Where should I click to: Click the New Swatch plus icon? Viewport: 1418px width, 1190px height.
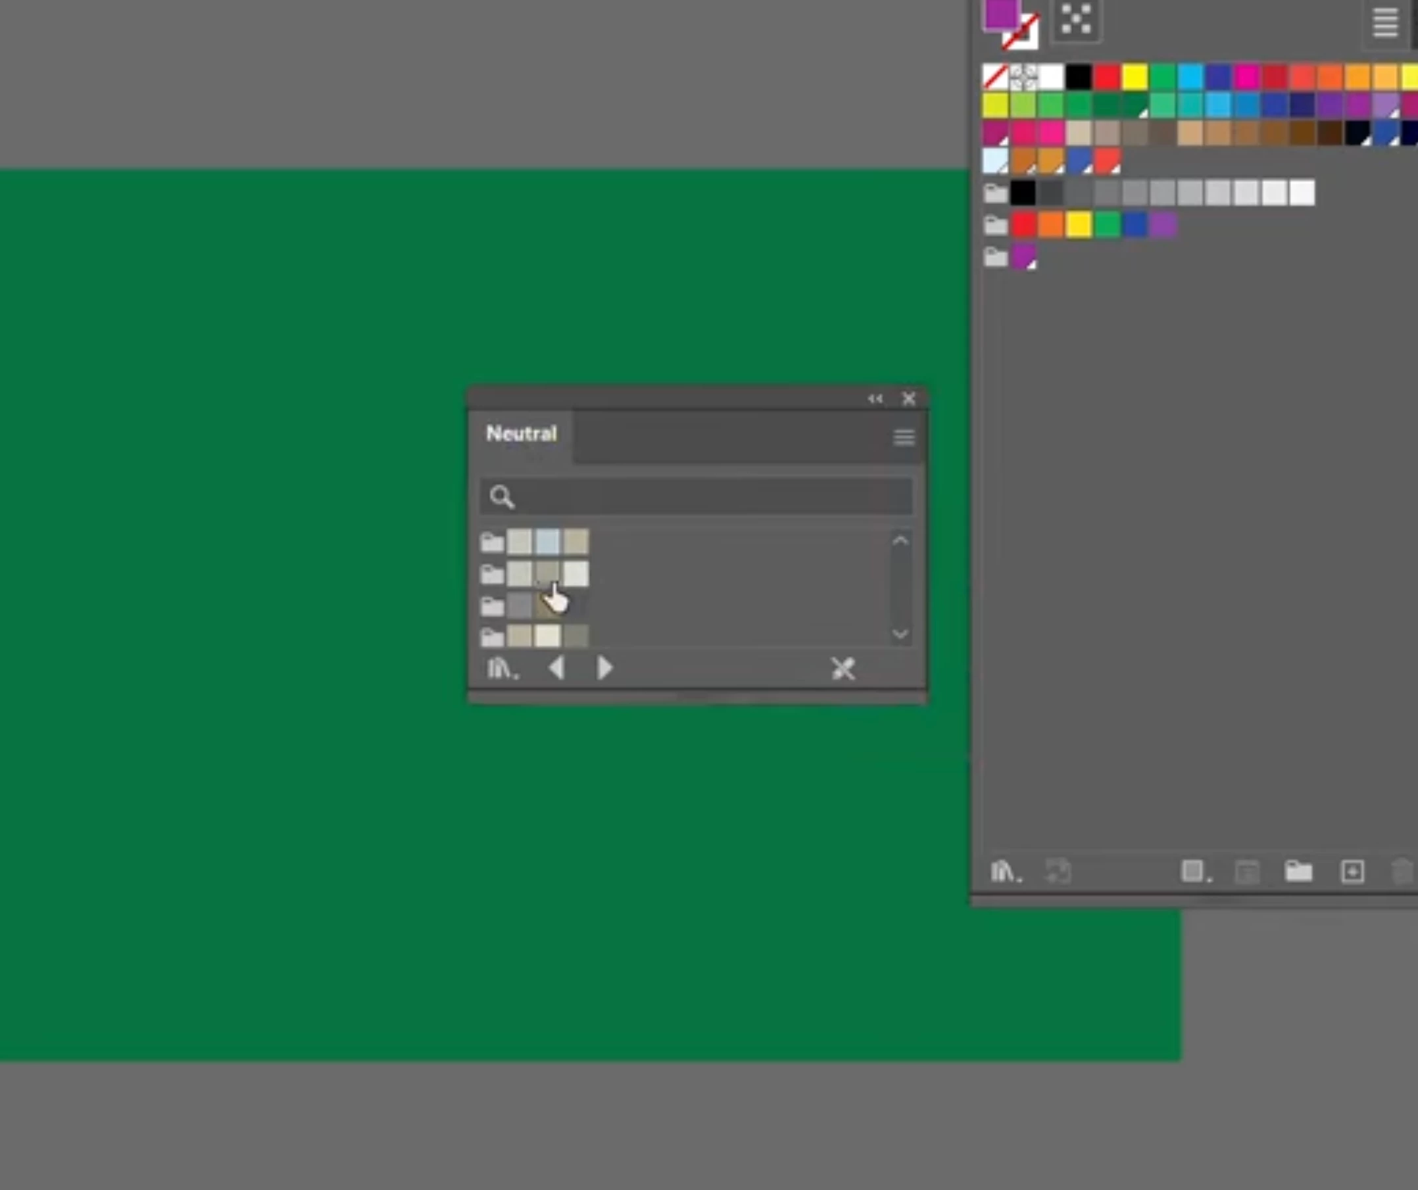[1352, 871]
